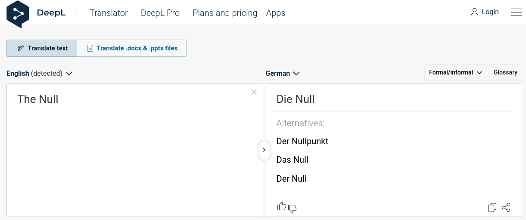Expand the English (detected) language dropdown
Viewport: 526px width, 220px height.
pos(39,73)
